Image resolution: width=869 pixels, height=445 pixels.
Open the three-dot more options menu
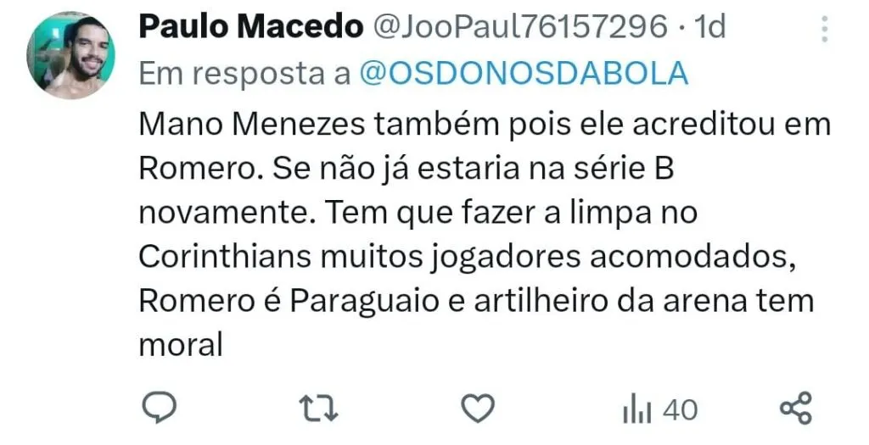pos(825,29)
